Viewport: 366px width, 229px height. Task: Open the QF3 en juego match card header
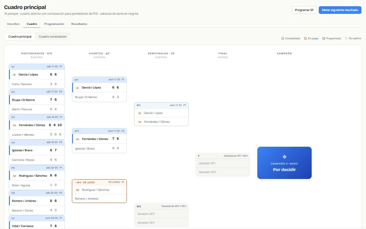pos(99,182)
